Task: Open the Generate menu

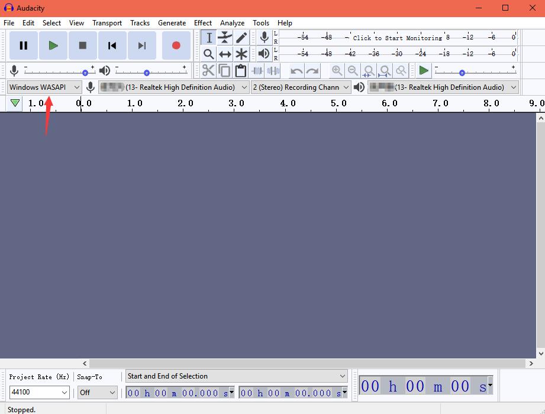Action: click(172, 23)
